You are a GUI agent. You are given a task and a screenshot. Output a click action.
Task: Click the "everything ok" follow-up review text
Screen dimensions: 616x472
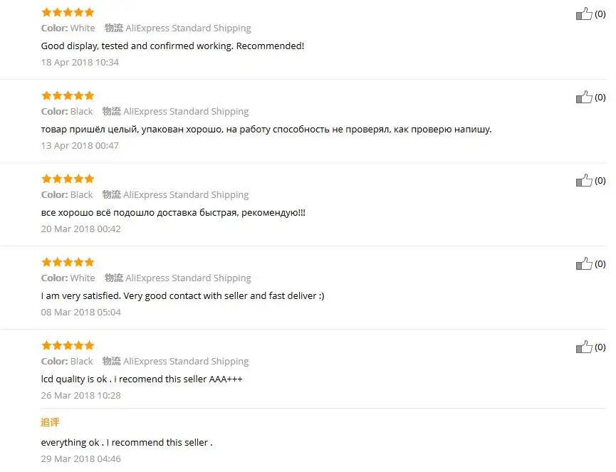coord(127,442)
